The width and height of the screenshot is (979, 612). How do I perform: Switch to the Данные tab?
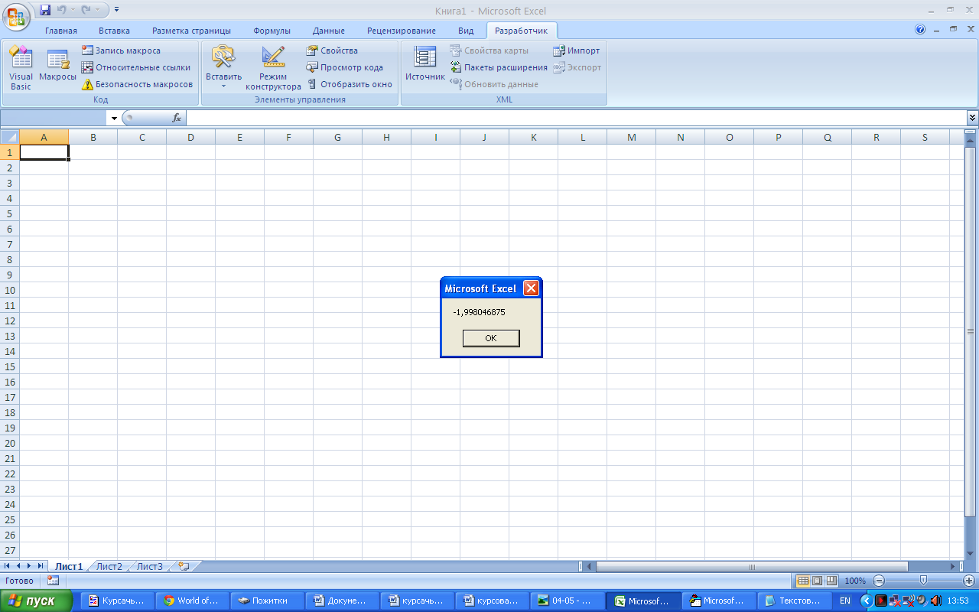pos(329,31)
